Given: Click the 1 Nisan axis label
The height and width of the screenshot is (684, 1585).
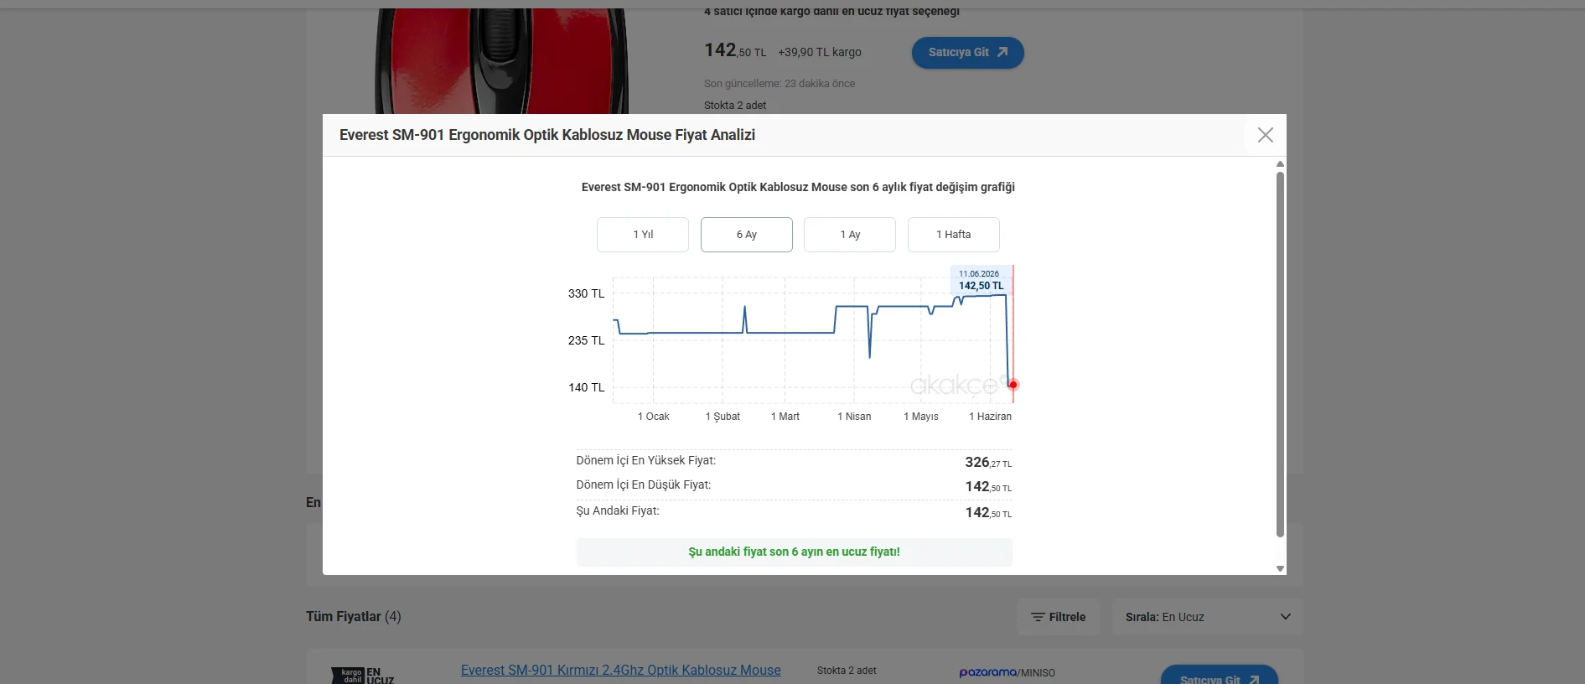Looking at the screenshot, I should click(854, 417).
